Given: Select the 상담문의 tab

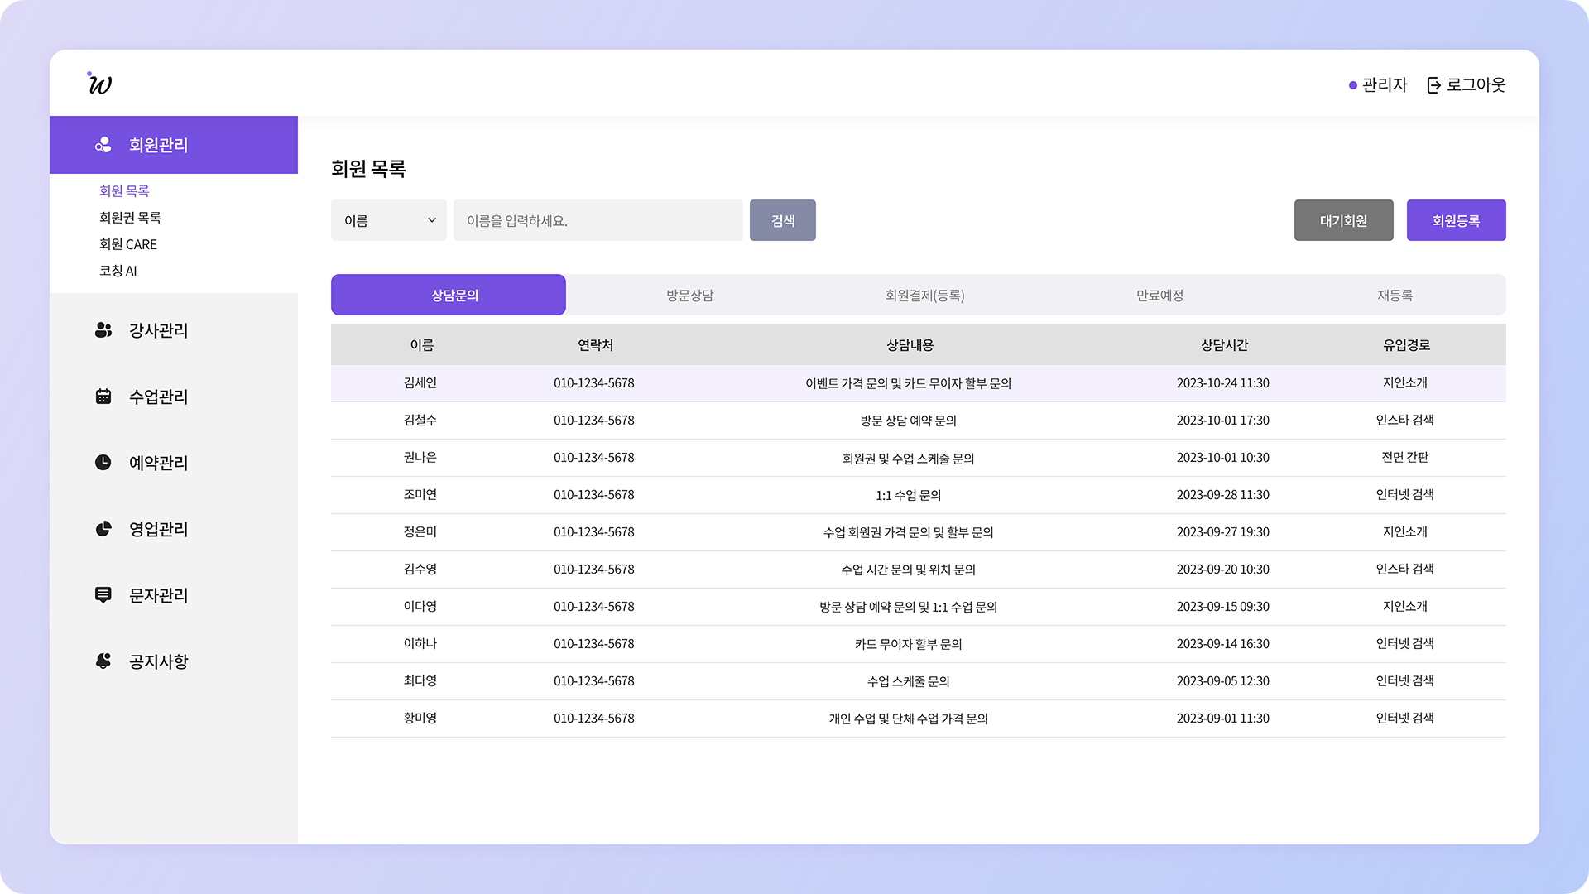Looking at the screenshot, I should [449, 295].
